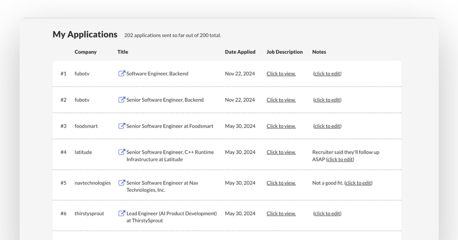This screenshot has width=458, height=240.
Task: Select company name 'latitude'
Action: pyautogui.click(x=83, y=152)
